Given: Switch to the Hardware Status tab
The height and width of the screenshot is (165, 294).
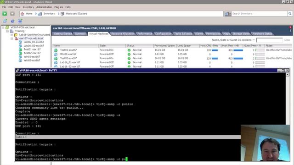Looking at the screenshot, I should click(262, 33).
